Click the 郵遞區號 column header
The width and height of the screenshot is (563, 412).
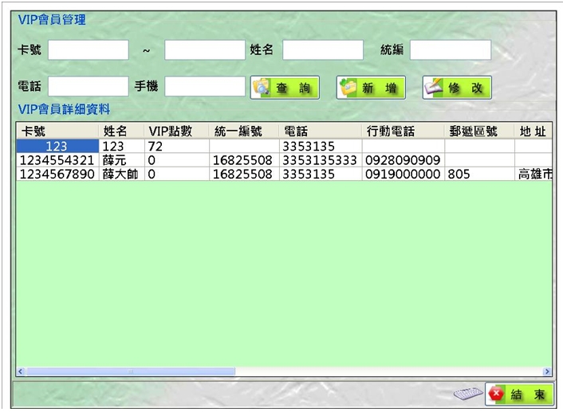click(478, 131)
